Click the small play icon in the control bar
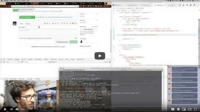Screen dimensions: 200x112 pyautogui.click(x=5, y=109)
